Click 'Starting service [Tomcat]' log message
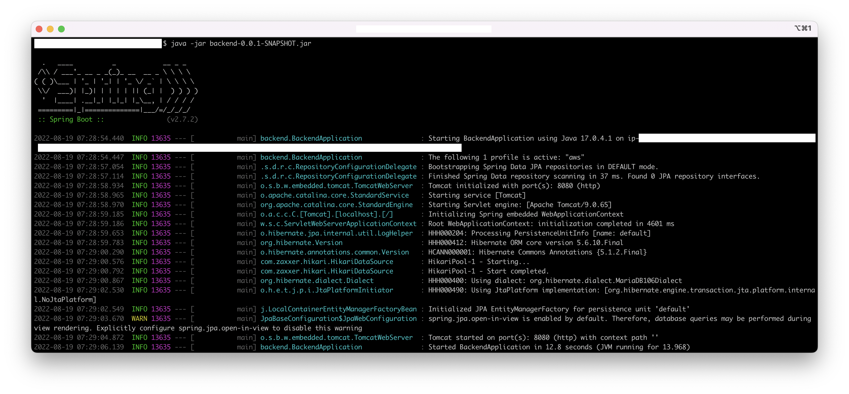This screenshot has height=394, width=849. click(x=477, y=196)
